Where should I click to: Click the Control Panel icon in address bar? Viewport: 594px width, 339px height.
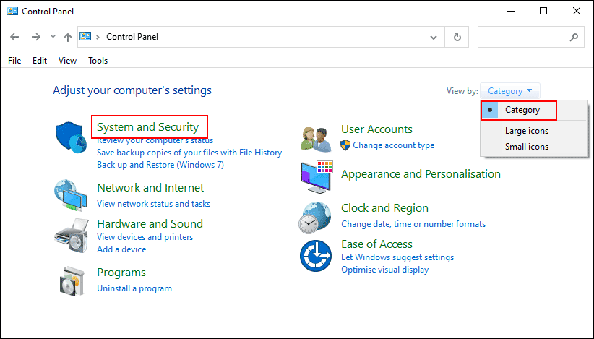click(85, 36)
